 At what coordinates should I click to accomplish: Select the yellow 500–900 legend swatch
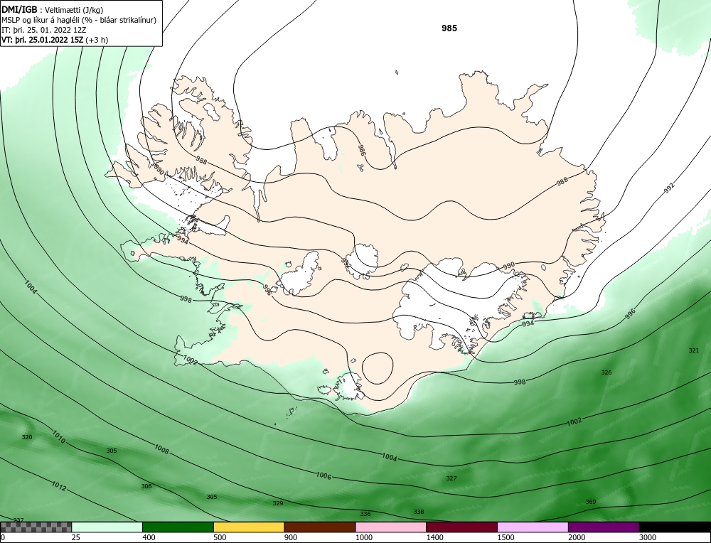tap(249, 527)
